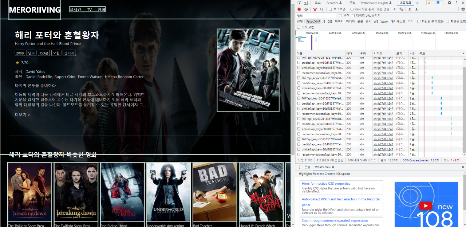Close the What's New tab
The height and width of the screenshot is (227, 466).
(333, 167)
